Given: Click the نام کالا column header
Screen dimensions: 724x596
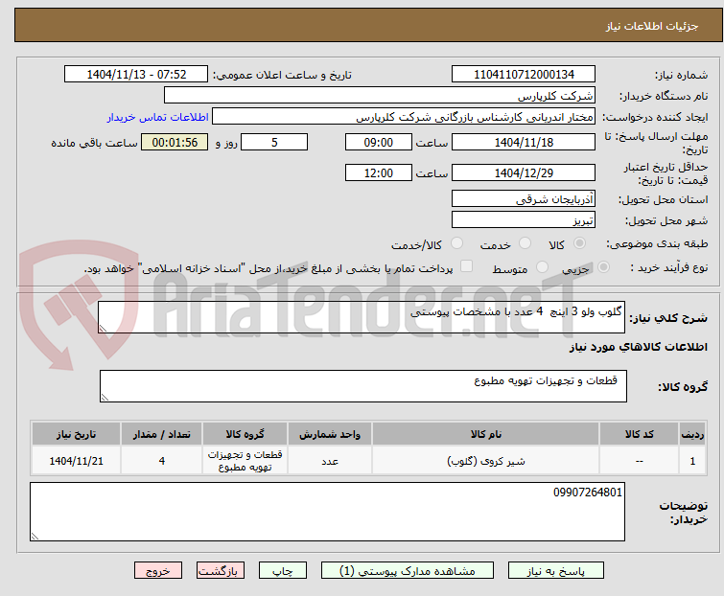Looking at the screenshot, I should coord(486,434).
